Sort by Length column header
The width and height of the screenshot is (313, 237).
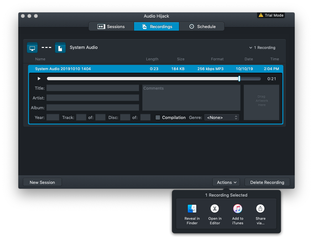pos(152,59)
